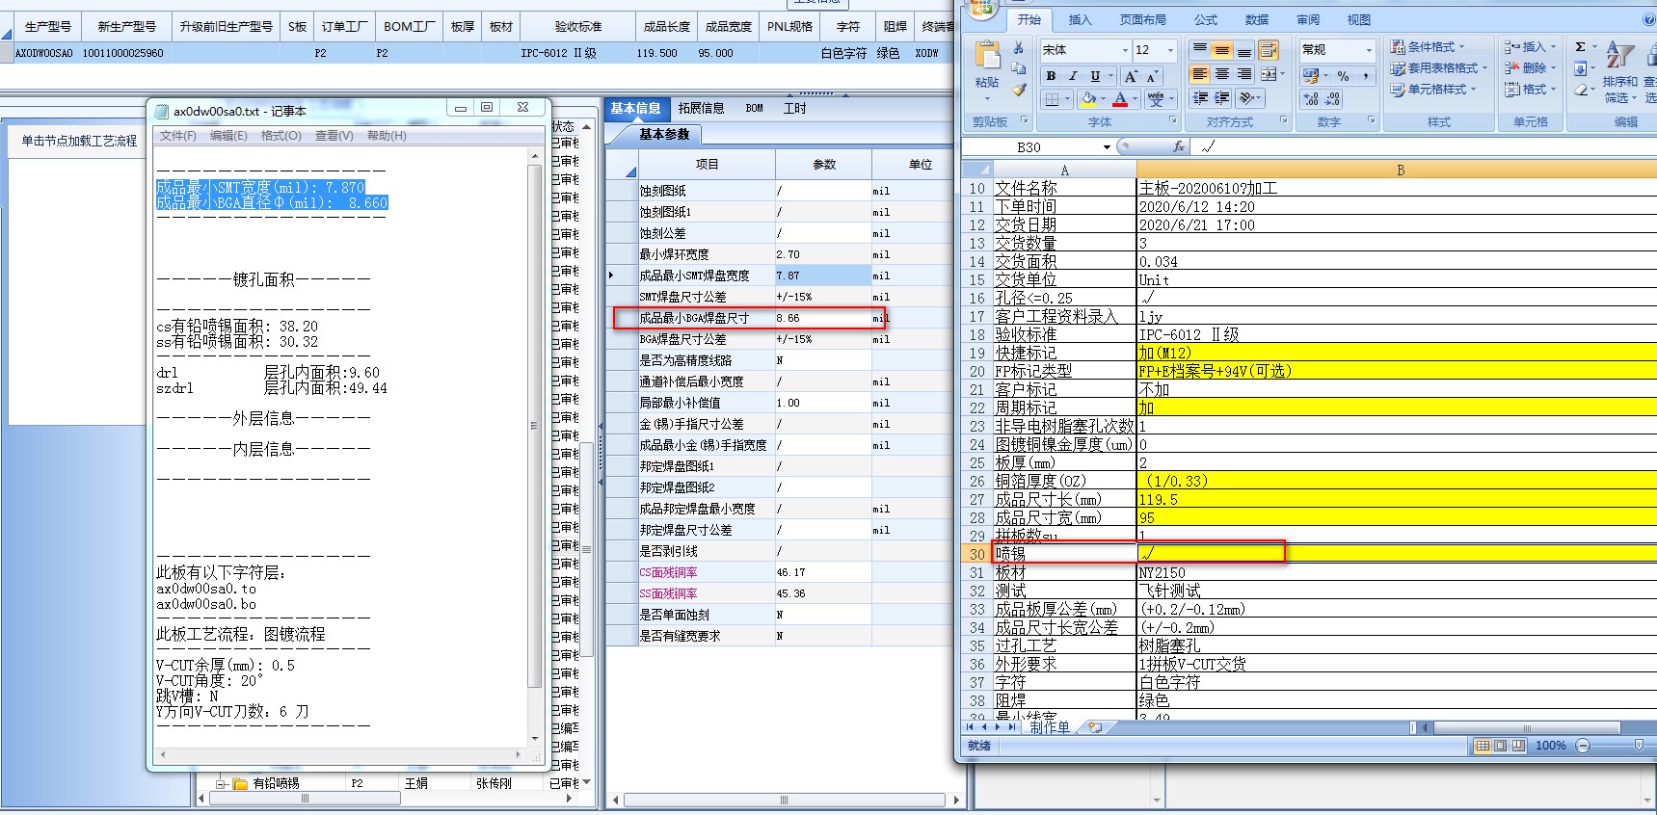The image size is (1657, 815).
Task: Select Excel cell with 喷锡 label
Action: [1064, 553]
